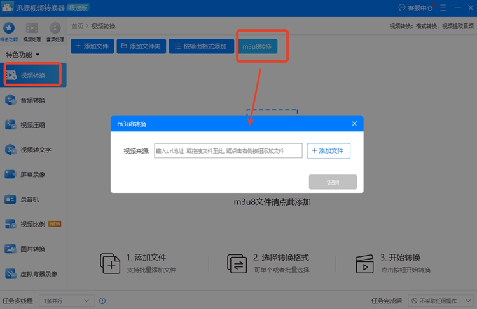477x309 pixels.
Task: Select 视频压缩 in the sidebar
Action: [33, 125]
